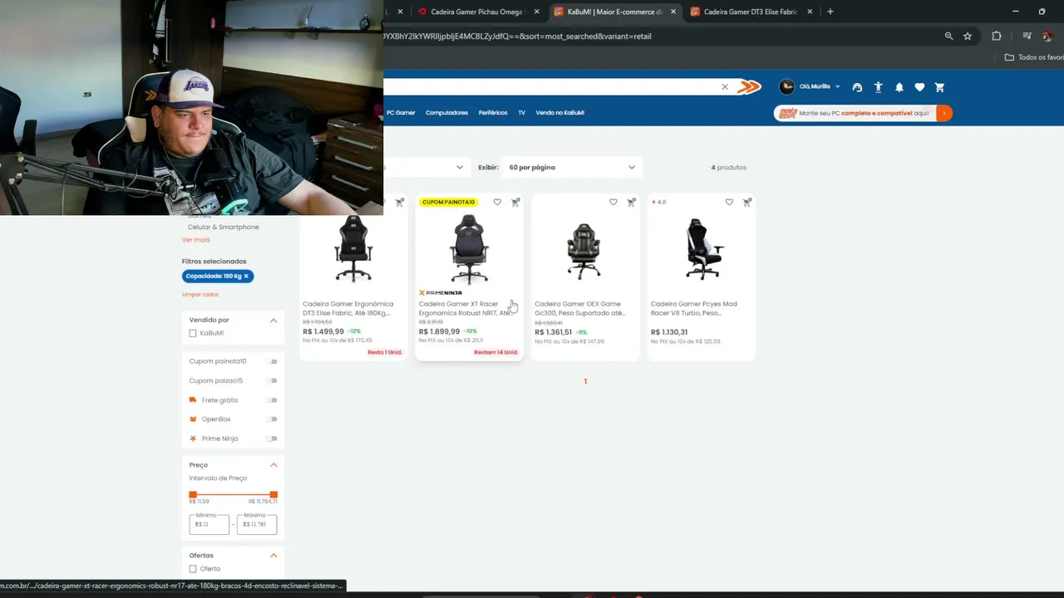This screenshot has width=1064, height=598.
Task: Expand the Olá, Murillo account menu
Action: pos(820,86)
